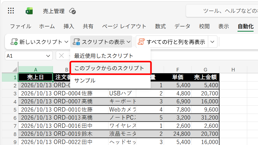Select row 1 header
Image resolution: width=258 pixels, height=145 pixels.
point(10,77)
